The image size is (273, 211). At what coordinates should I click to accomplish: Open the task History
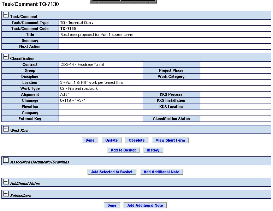pos(153,150)
